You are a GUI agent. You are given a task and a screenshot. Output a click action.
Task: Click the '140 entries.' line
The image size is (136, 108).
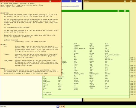(47, 93)
